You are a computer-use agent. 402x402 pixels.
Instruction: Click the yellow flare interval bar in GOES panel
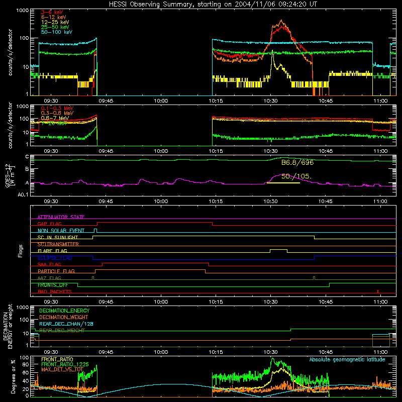coord(283,183)
